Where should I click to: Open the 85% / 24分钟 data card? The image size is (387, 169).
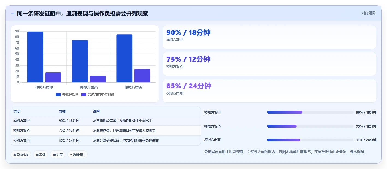tap(269, 90)
